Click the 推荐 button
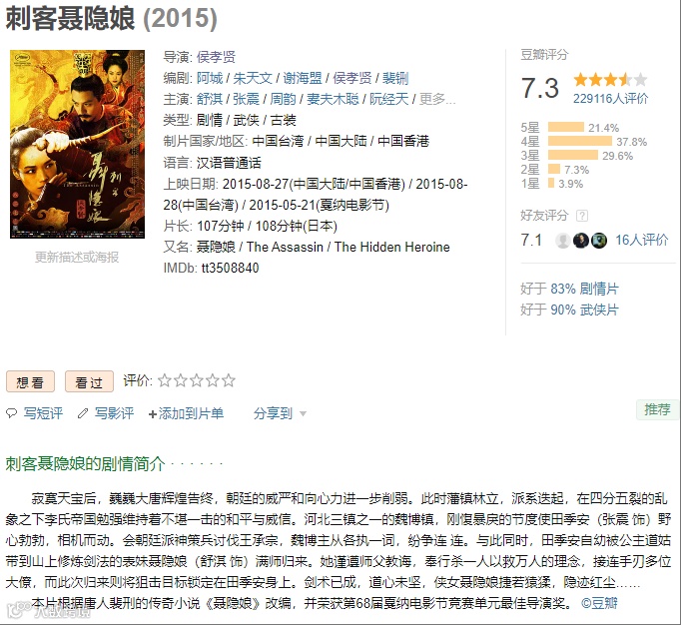 pos(657,409)
